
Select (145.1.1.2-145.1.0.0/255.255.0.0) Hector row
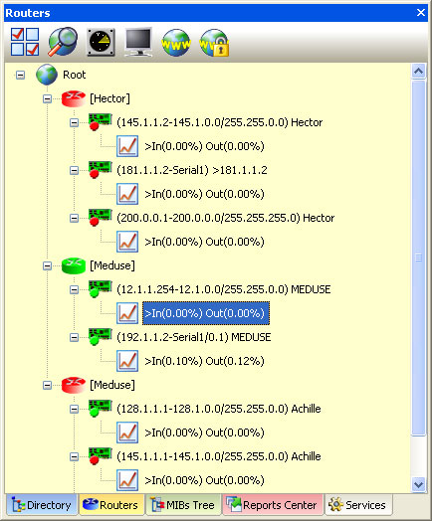pos(220,122)
